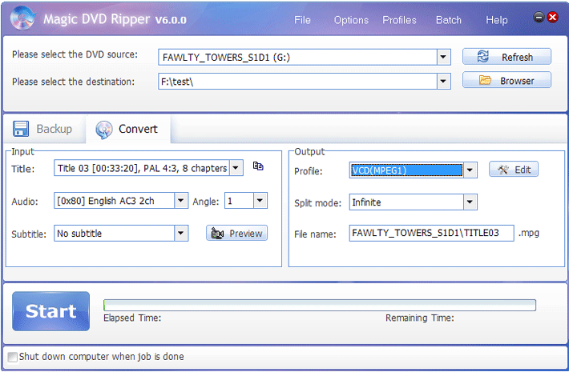The width and height of the screenshot is (569, 372).
Task: Toggle shut down computer when job is done
Action: 13,357
